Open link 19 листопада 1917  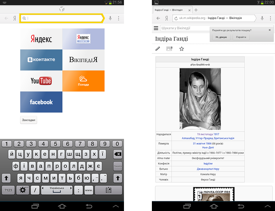click(208, 134)
